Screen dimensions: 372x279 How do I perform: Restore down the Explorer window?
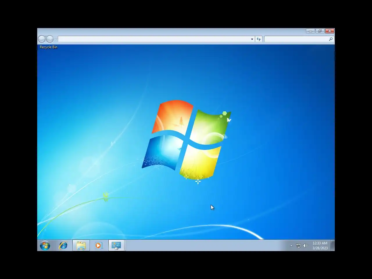pos(320,31)
